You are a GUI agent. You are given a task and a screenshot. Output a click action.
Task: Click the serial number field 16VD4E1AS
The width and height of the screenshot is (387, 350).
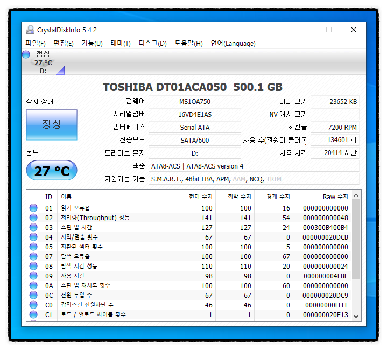[x=195, y=114]
